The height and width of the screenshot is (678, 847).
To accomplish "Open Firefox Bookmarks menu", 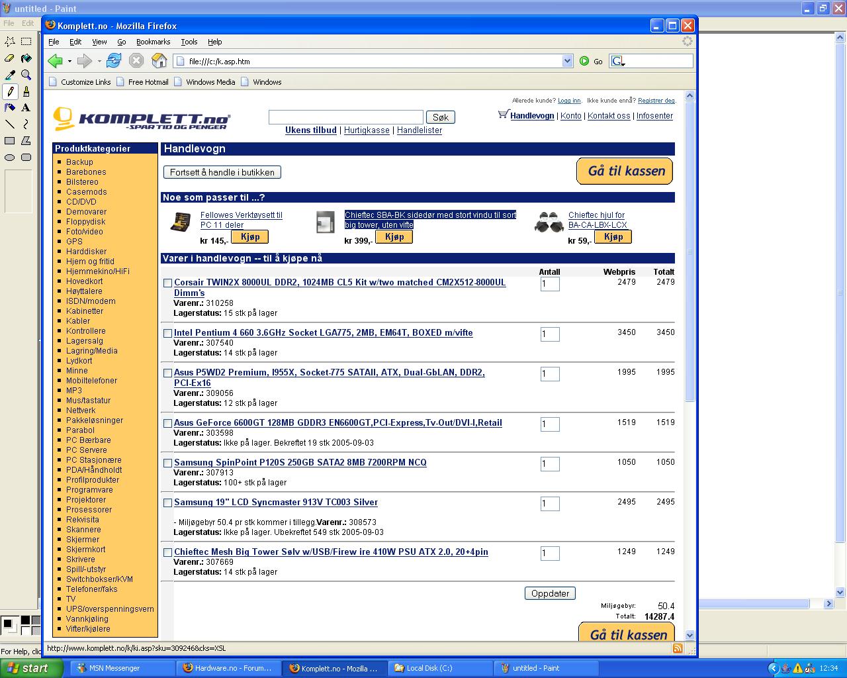I will 154,42.
